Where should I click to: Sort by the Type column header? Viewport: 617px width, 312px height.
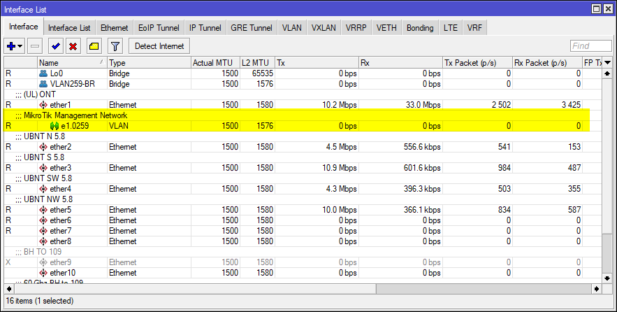(149, 63)
